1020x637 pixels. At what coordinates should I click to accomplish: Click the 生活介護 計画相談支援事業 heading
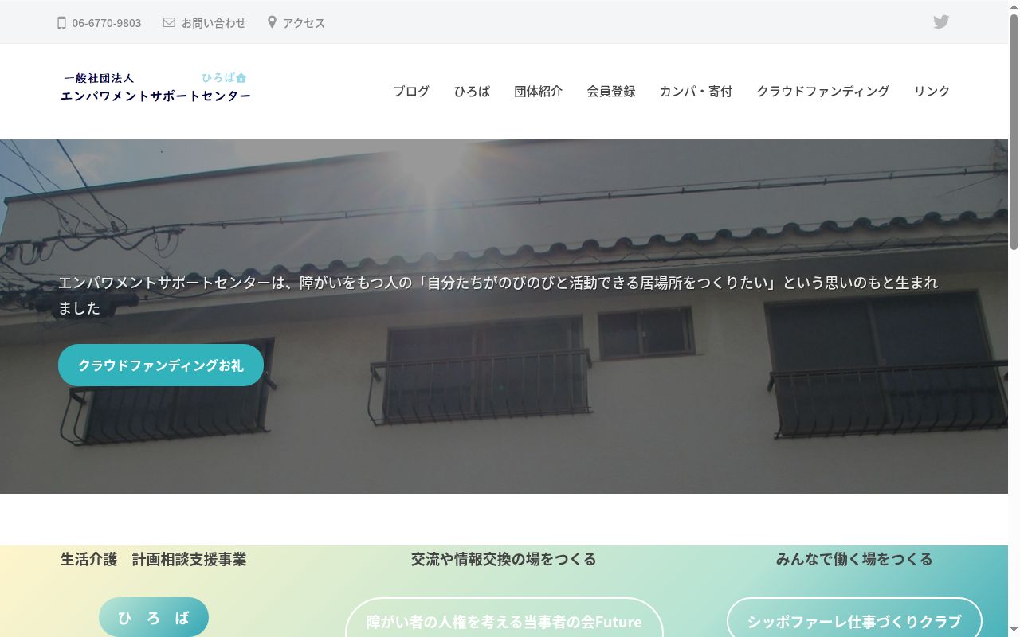(x=154, y=559)
